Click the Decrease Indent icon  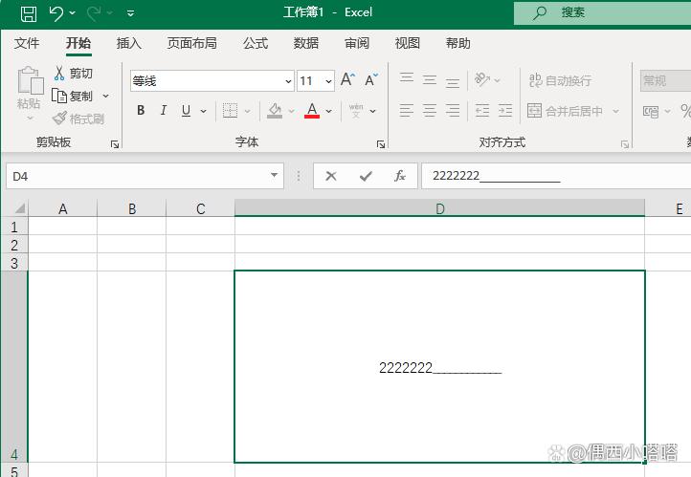[482, 111]
